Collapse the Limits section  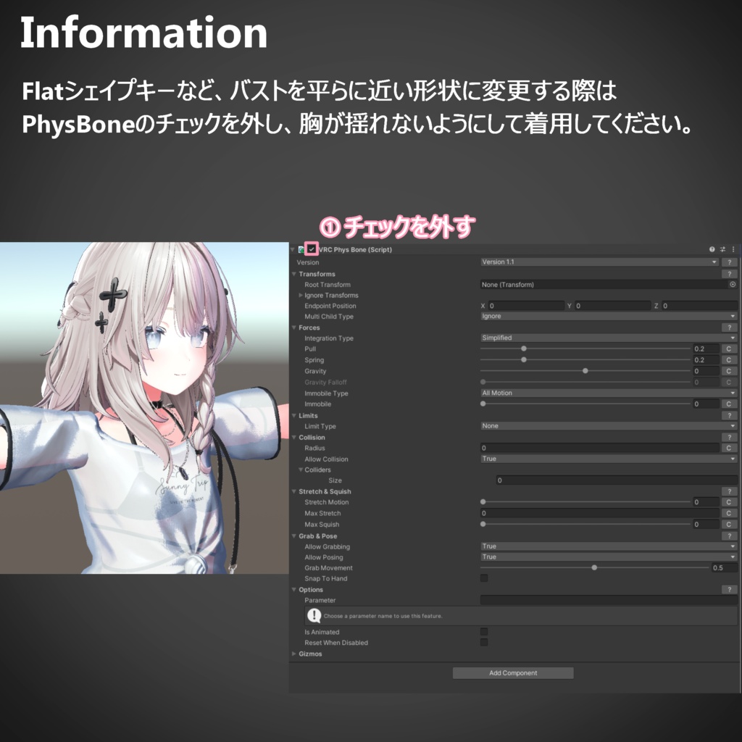pyautogui.click(x=294, y=415)
